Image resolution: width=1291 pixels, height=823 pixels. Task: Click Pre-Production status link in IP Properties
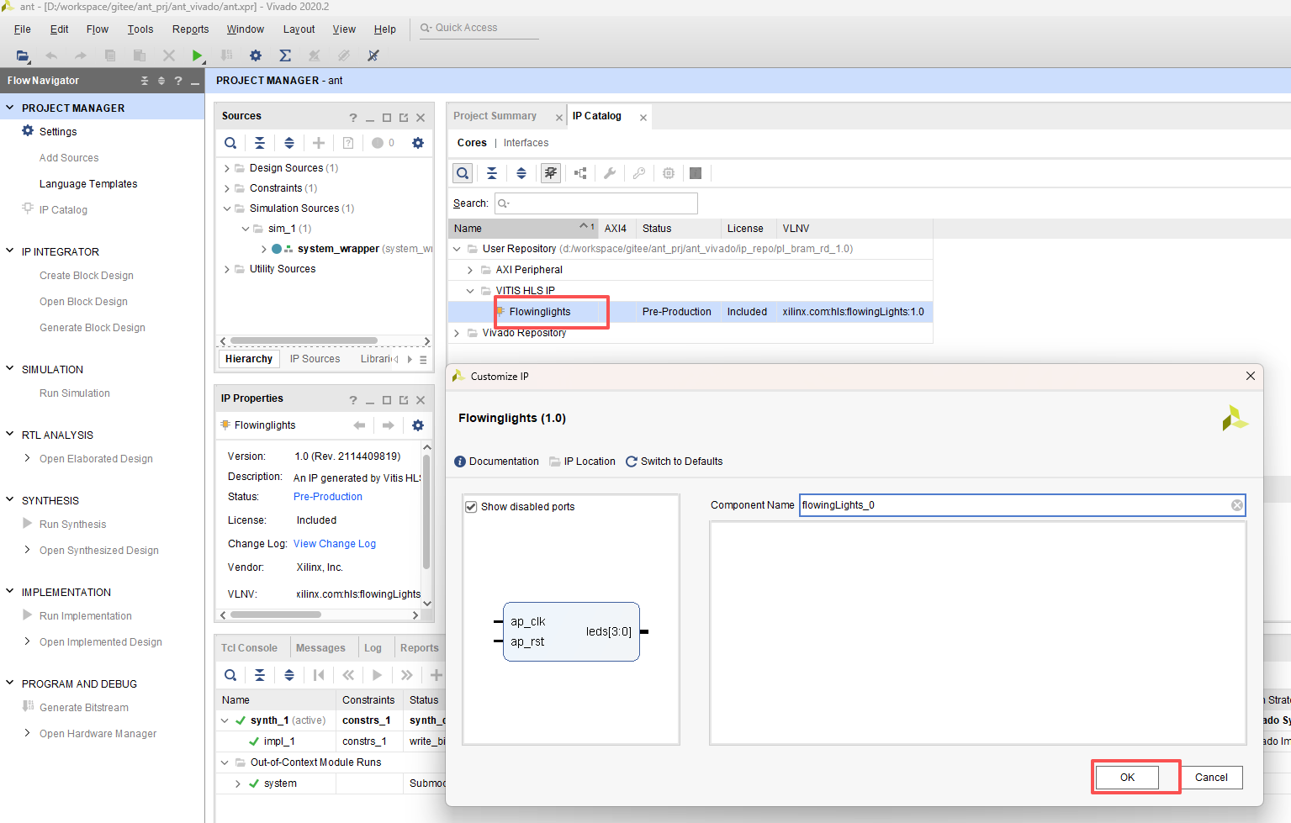(x=328, y=497)
